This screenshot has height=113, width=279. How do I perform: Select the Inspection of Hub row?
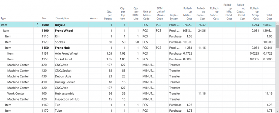(x=67, y=99)
